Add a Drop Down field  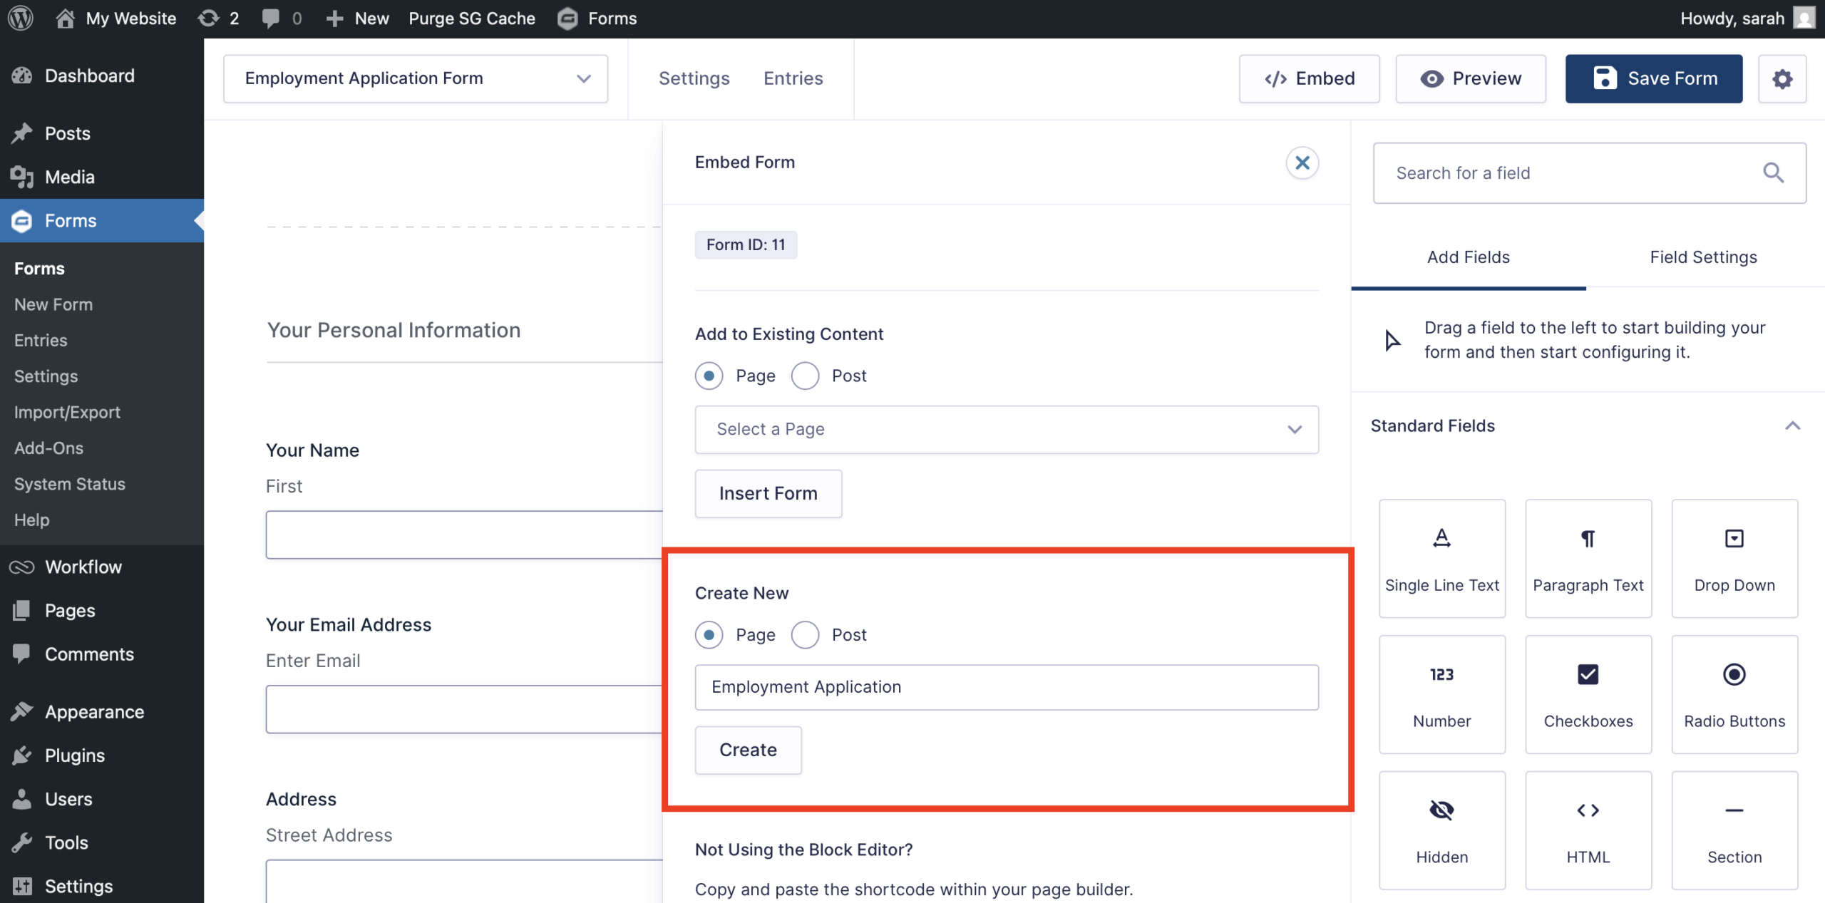pos(1734,558)
